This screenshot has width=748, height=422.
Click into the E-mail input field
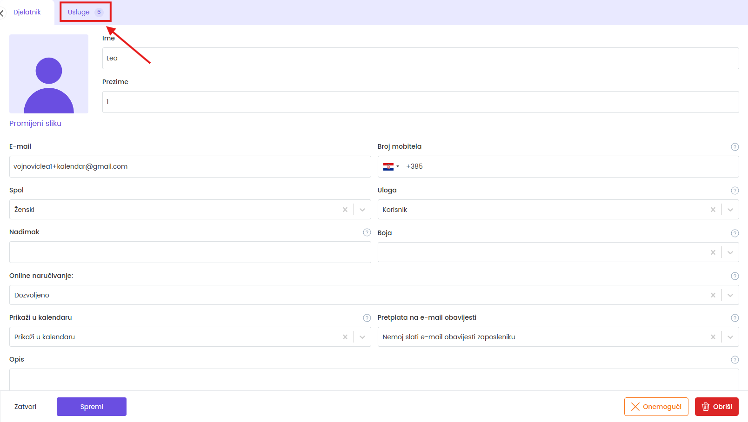[190, 166]
